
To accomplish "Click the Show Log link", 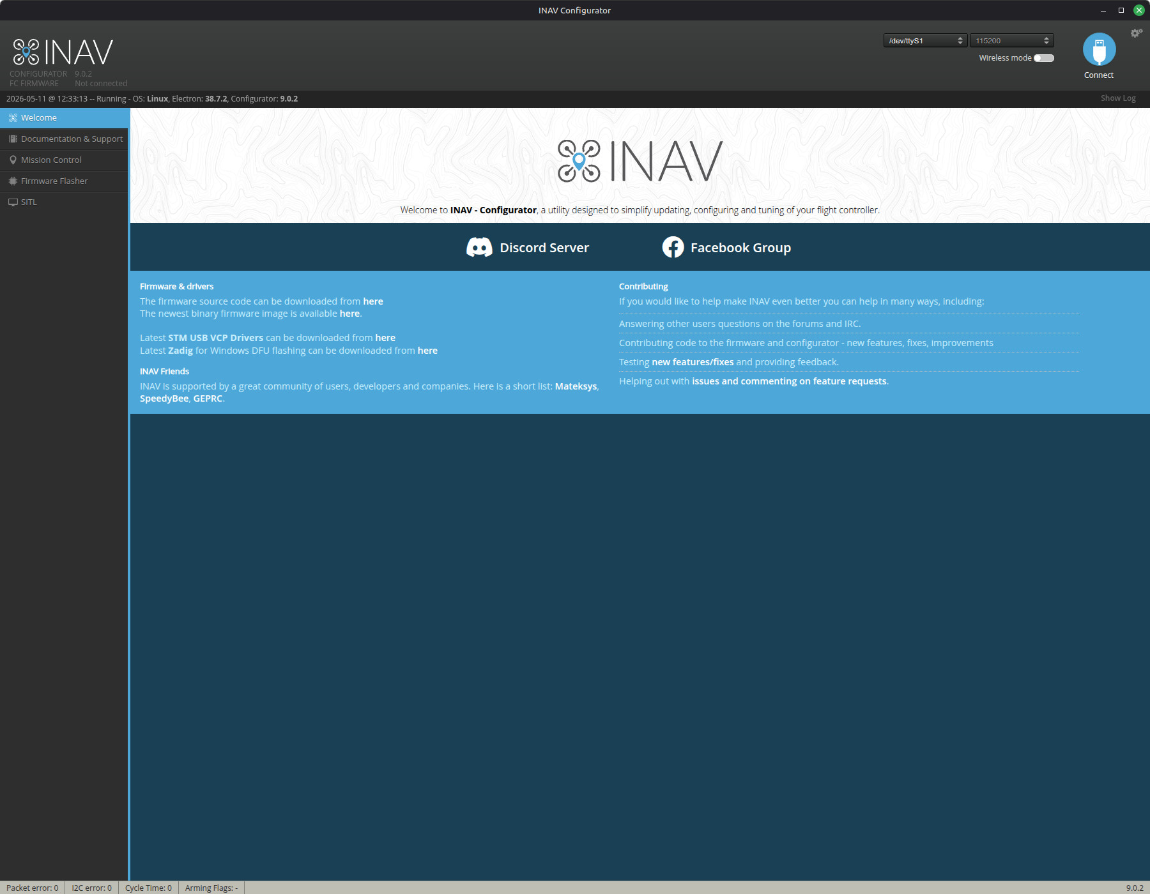I will [1118, 98].
